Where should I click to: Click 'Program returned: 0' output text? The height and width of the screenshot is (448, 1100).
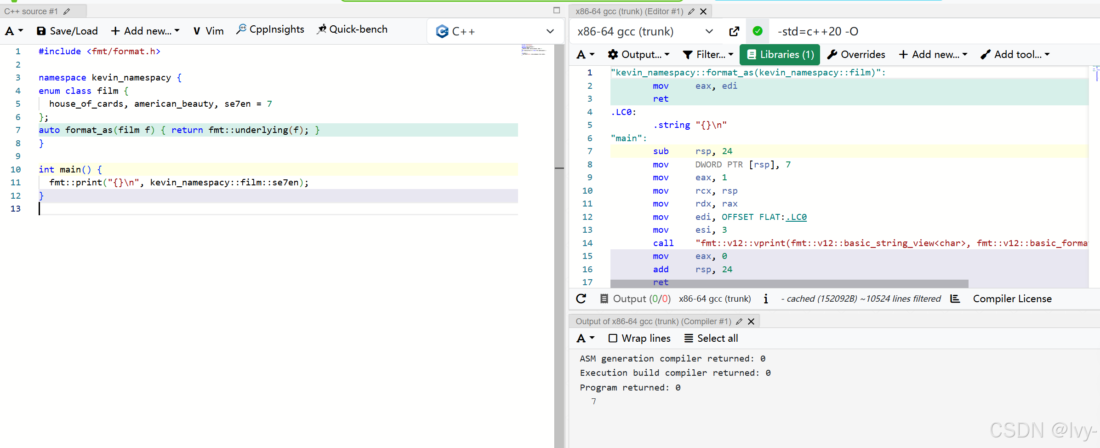(x=630, y=388)
